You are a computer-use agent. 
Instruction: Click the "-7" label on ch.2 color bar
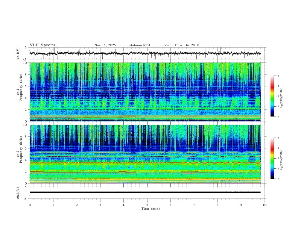coord(278,179)
